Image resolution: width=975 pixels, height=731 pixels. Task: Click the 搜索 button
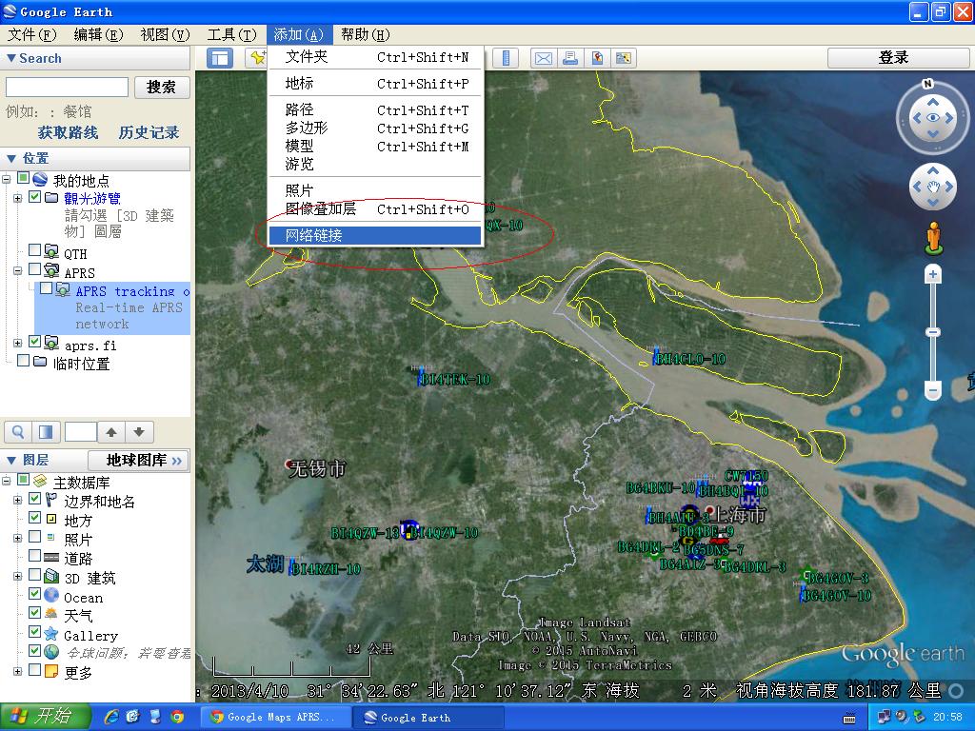(x=162, y=87)
